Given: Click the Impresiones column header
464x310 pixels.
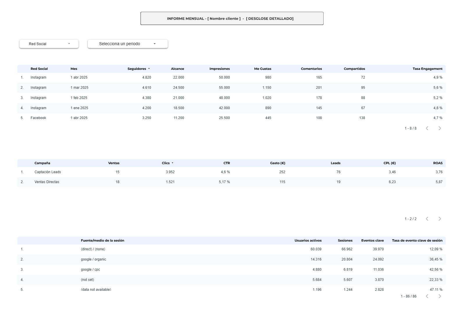Looking at the screenshot, I should pos(219,69).
